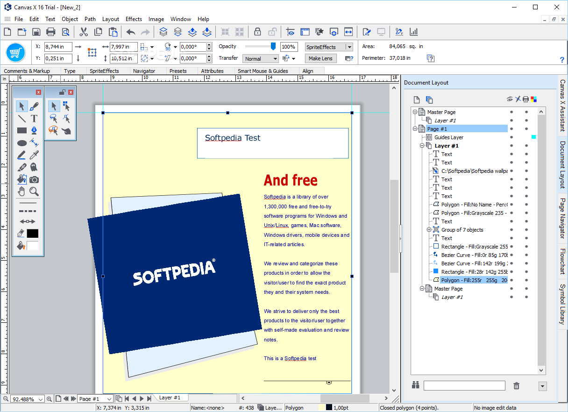Toggle visibility dot for Bezier Curve Fill:0r row

pos(511,255)
